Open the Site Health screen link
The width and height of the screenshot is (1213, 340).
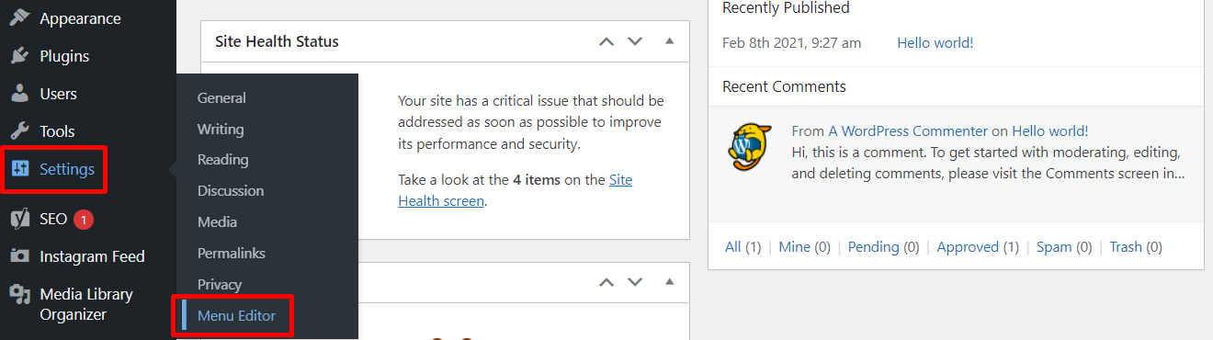click(516, 190)
